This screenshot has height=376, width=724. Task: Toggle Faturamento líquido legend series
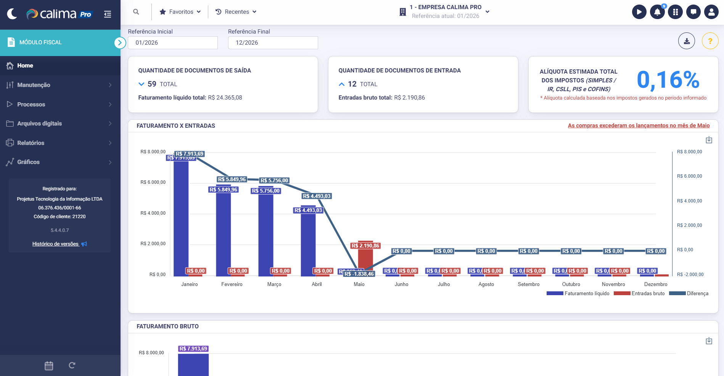(578, 293)
